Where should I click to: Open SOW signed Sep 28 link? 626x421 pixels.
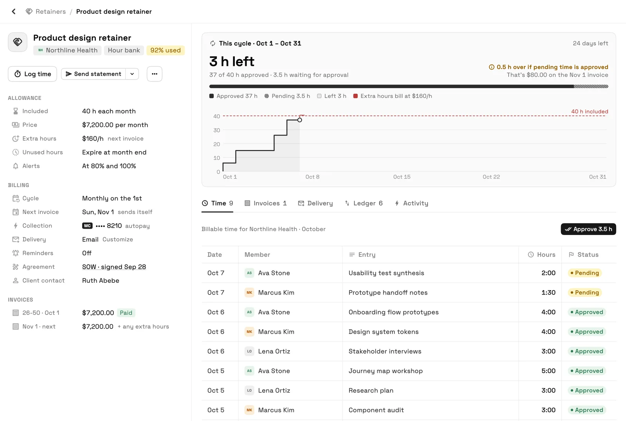click(x=114, y=267)
